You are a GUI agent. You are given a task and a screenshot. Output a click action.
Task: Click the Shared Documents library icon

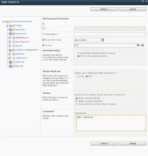(7, 21)
